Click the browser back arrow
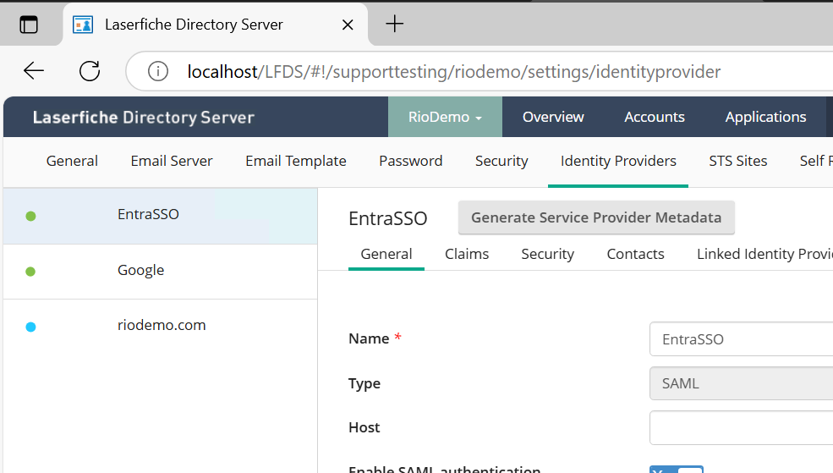The image size is (833, 473). coord(34,71)
